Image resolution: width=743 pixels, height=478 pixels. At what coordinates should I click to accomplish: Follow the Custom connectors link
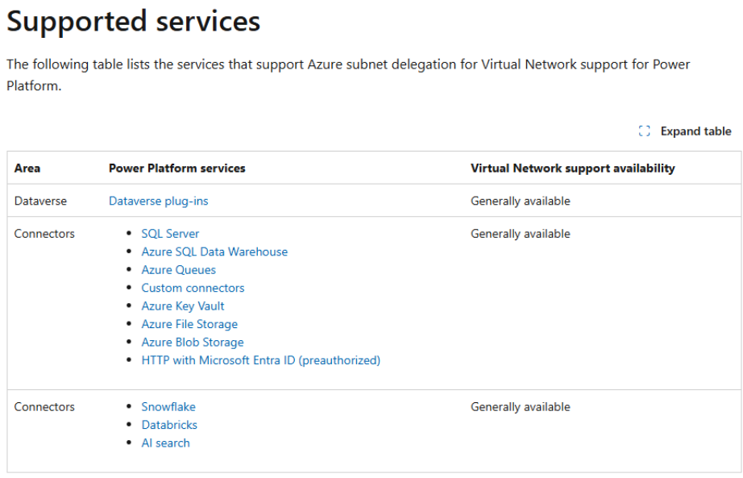[193, 288]
